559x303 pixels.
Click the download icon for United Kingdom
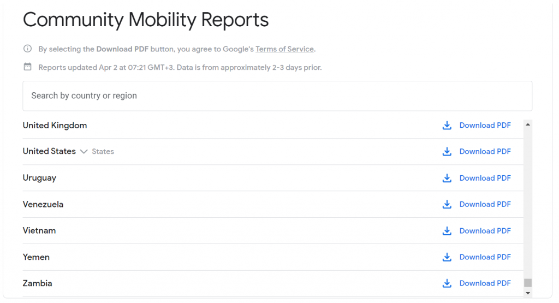point(447,126)
